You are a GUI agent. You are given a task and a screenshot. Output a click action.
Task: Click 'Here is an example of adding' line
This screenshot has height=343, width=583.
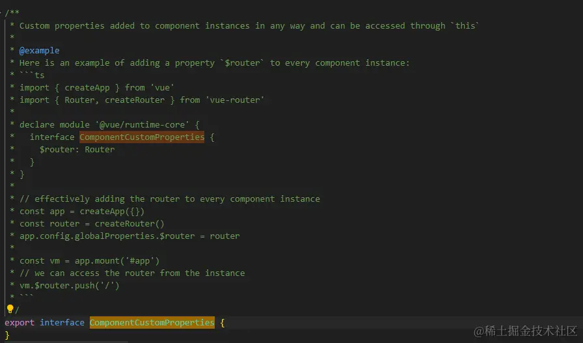(214, 63)
